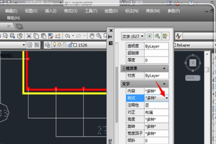
Task: Select the Match Properties brush icon
Action: [x=51, y=36]
